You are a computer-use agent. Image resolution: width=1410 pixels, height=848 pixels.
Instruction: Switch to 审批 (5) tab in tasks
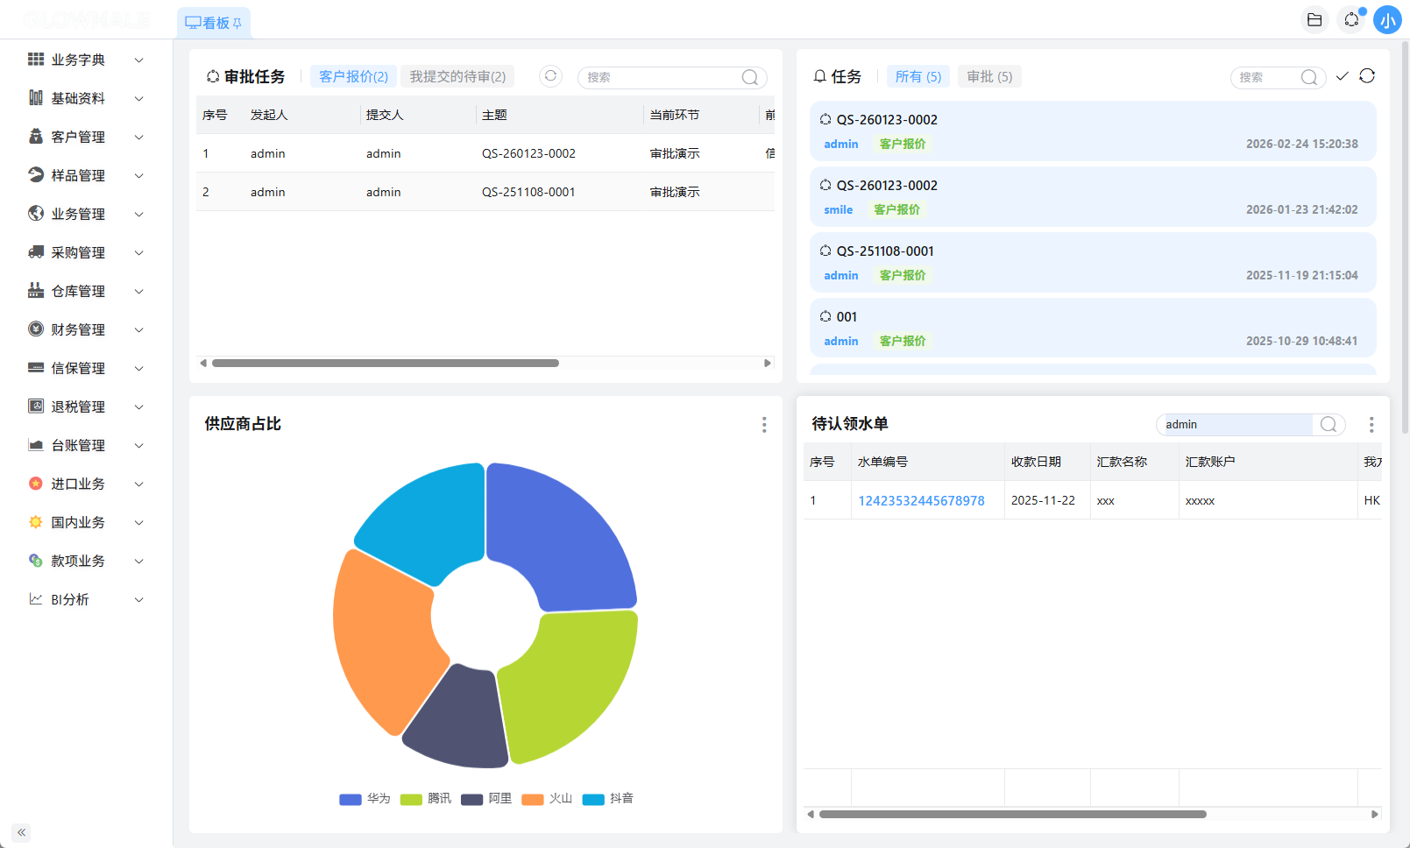point(989,76)
